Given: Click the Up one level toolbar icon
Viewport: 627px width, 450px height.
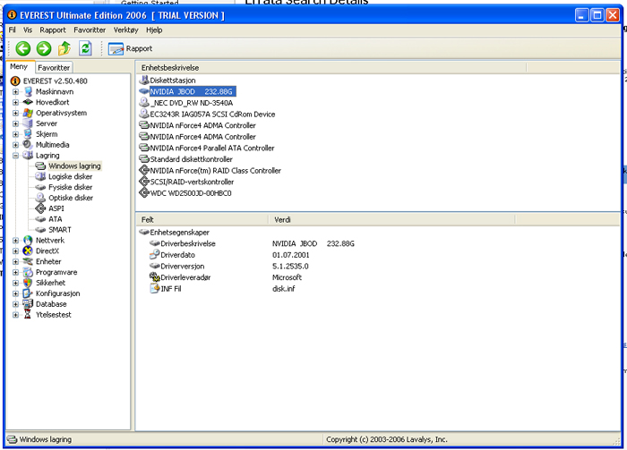Looking at the screenshot, I should [x=64, y=48].
